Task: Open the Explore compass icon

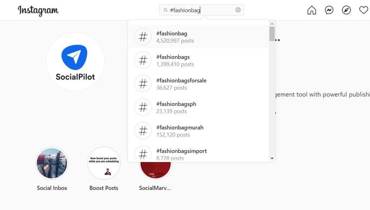Action: [x=346, y=10]
